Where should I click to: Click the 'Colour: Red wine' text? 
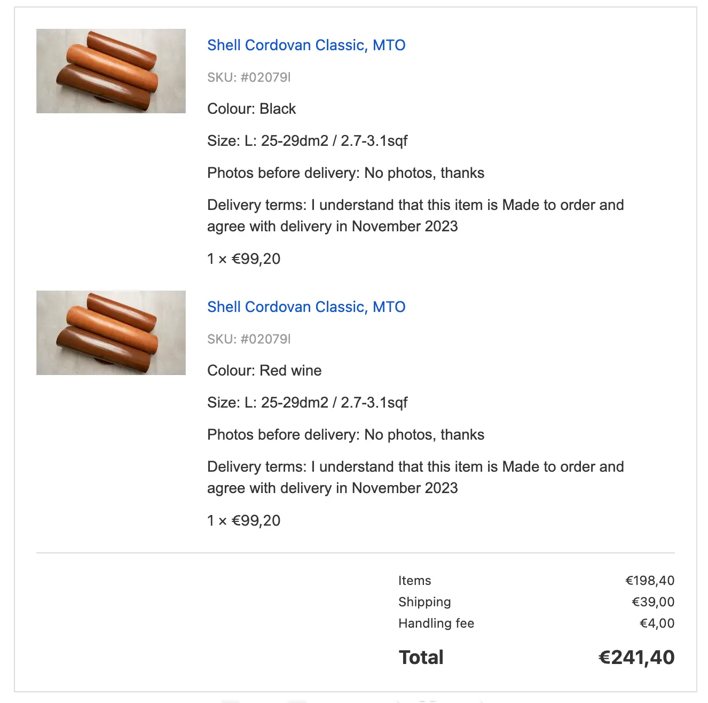tap(264, 371)
